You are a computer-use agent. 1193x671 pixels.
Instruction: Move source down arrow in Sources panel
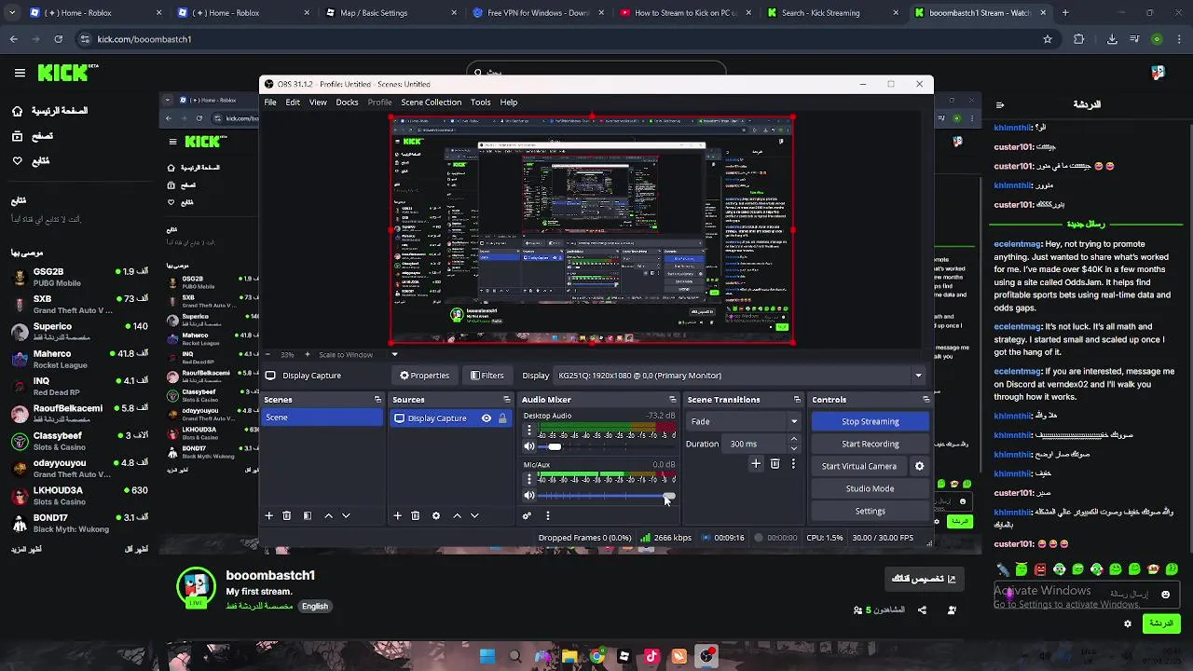click(474, 515)
